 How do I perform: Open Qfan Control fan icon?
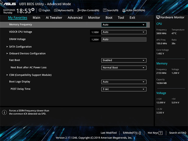point(79,10)
